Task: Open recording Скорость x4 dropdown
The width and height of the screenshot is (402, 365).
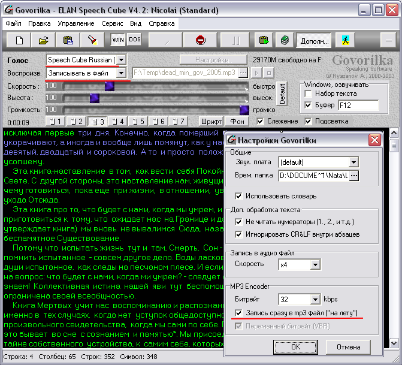Action: 315,265
